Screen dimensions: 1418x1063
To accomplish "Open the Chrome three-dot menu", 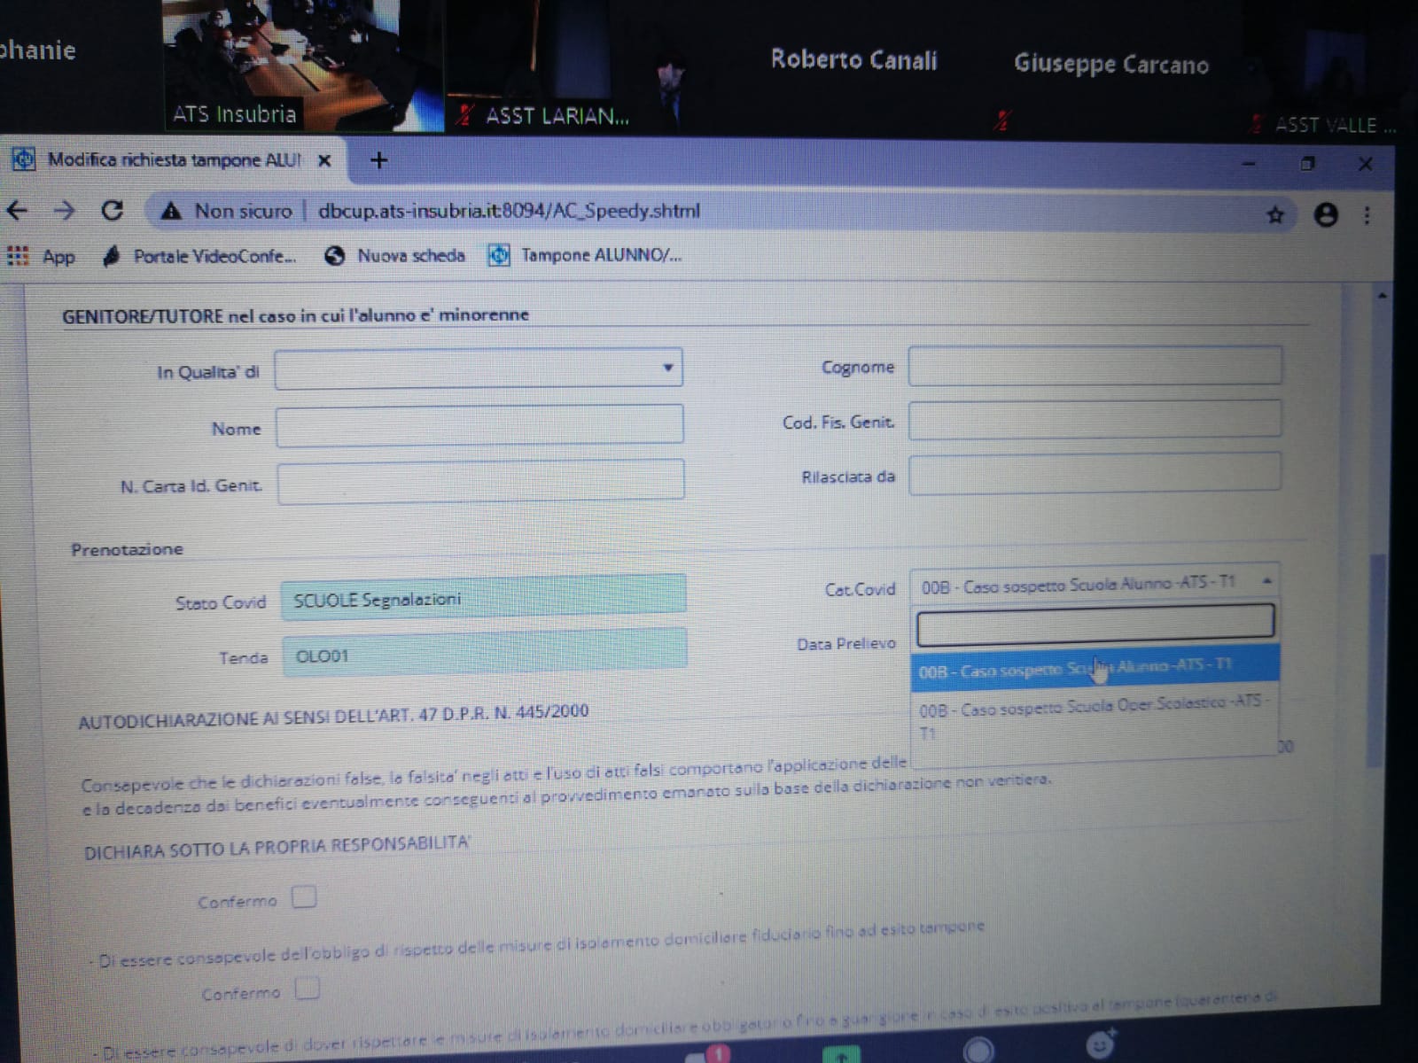I will [x=1367, y=215].
